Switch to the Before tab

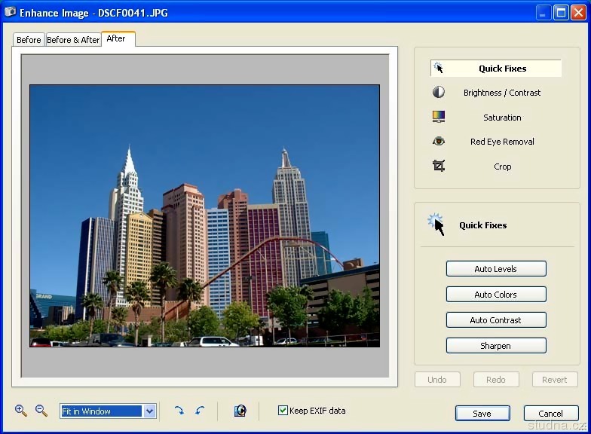pos(29,40)
